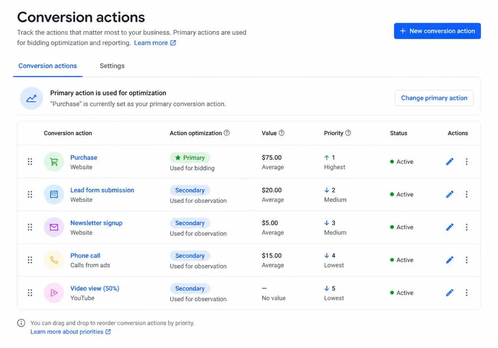Edit the Purchase conversion action

pos(450,162)
